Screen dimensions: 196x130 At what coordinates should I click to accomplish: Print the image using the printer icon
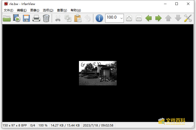point(36,18)
